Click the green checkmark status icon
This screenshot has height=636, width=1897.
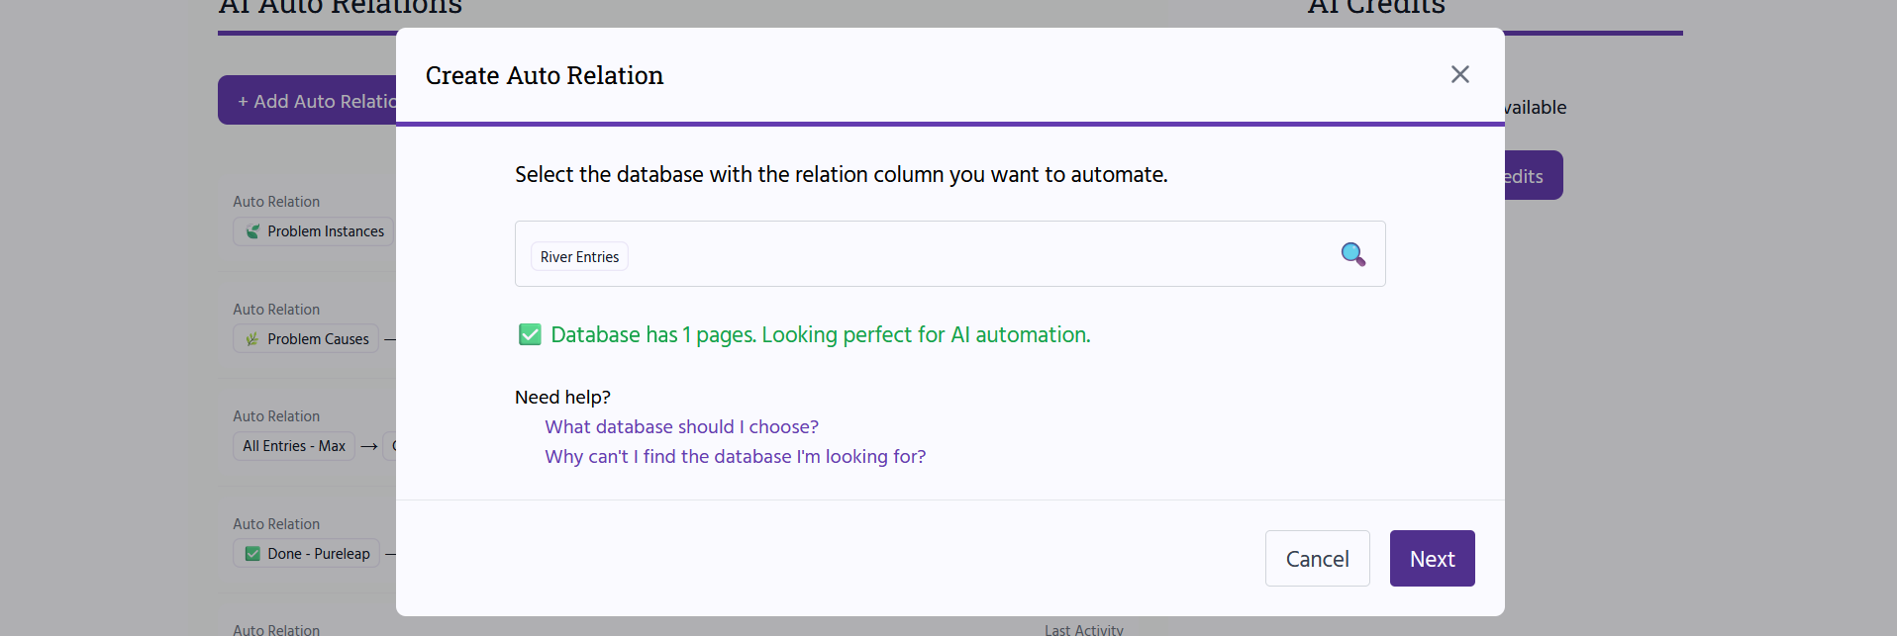tap(530, 334)
